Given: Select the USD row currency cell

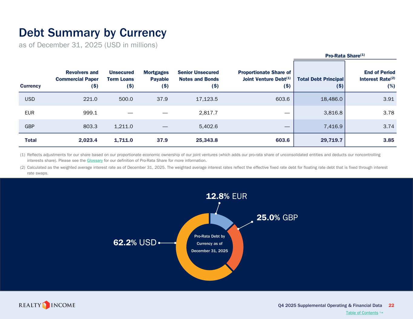Looking at the screenshot, I should point(29,99).
